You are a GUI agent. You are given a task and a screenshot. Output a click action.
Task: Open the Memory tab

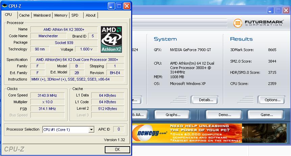coord(61,15)
